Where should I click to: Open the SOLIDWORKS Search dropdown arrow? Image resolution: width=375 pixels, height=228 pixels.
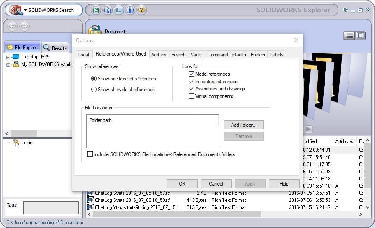(26, 10)
